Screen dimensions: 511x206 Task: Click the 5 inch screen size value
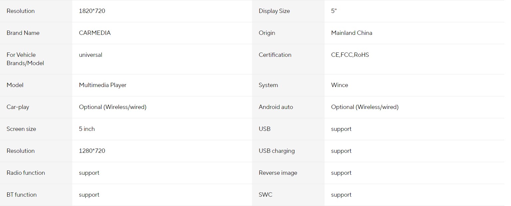[x=87, y=129]
